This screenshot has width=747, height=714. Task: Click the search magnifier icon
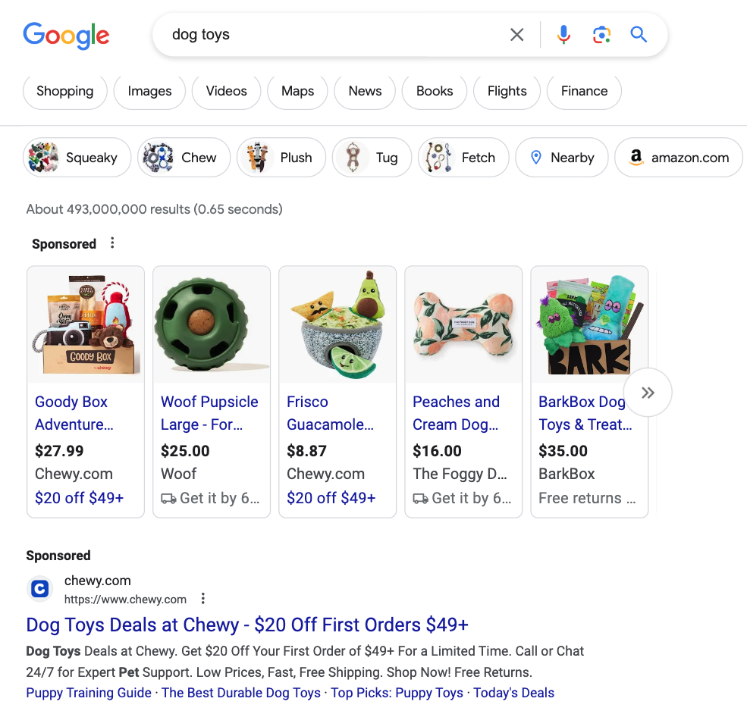639,34
